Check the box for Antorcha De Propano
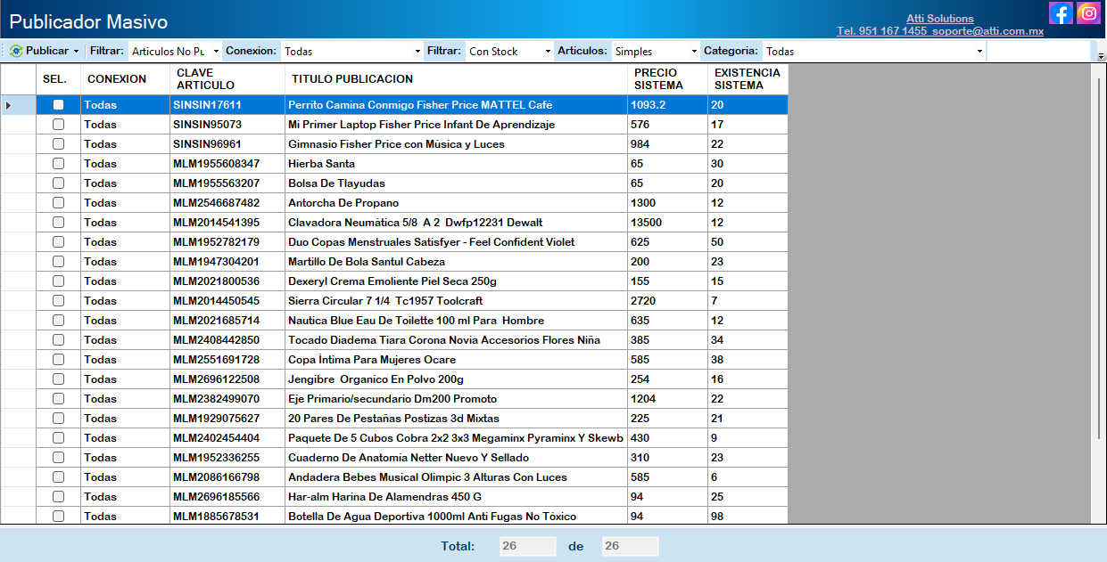The width and height of the screenshot is (1107, 562). click(58, 203)
